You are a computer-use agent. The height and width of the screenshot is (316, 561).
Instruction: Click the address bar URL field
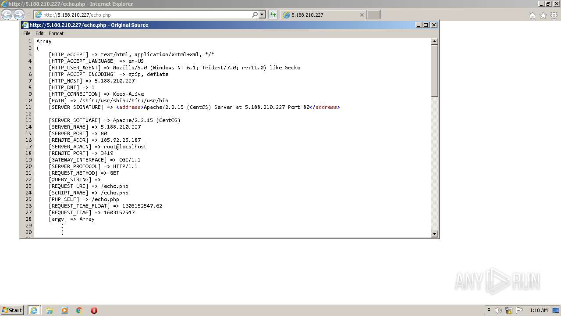(x=147, y=14)
